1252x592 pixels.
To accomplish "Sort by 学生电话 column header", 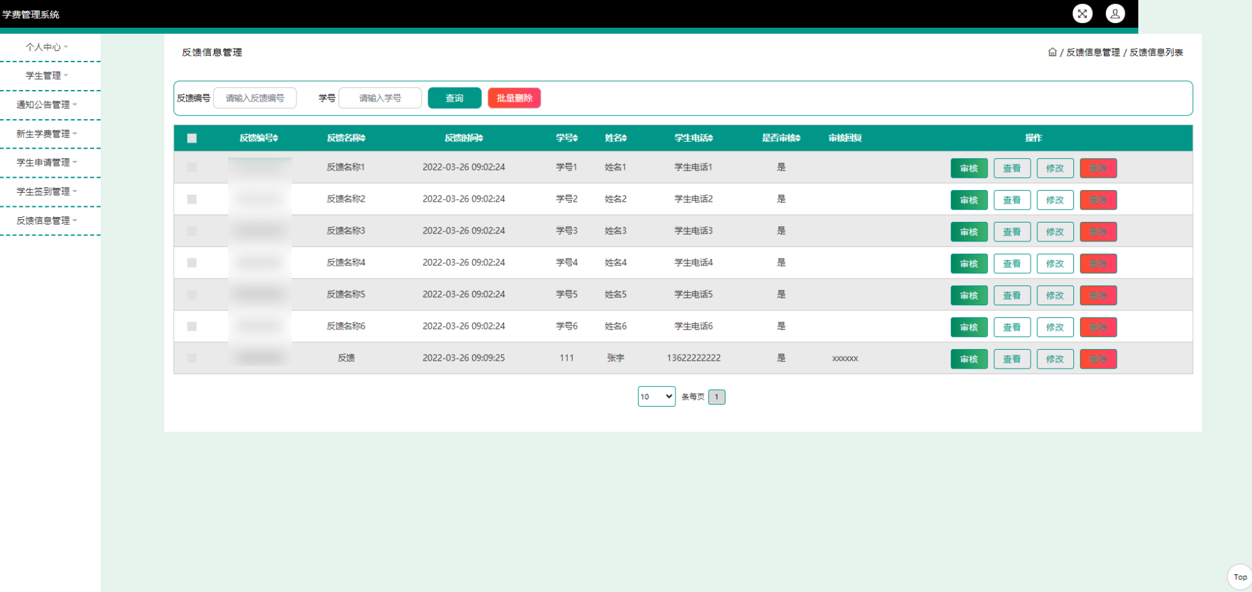I will pos(694,138).
